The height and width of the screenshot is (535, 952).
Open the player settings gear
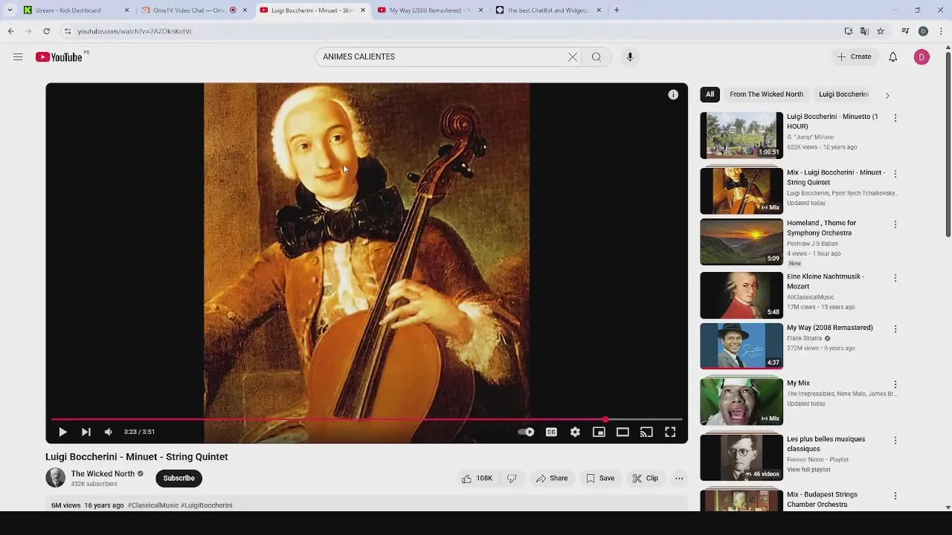(575, 432)
